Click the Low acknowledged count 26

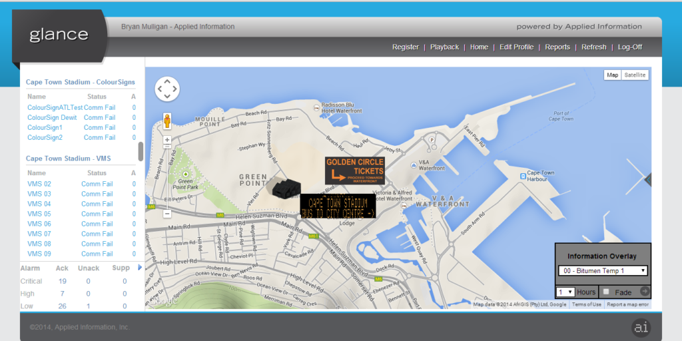click(x=62, y=306)
